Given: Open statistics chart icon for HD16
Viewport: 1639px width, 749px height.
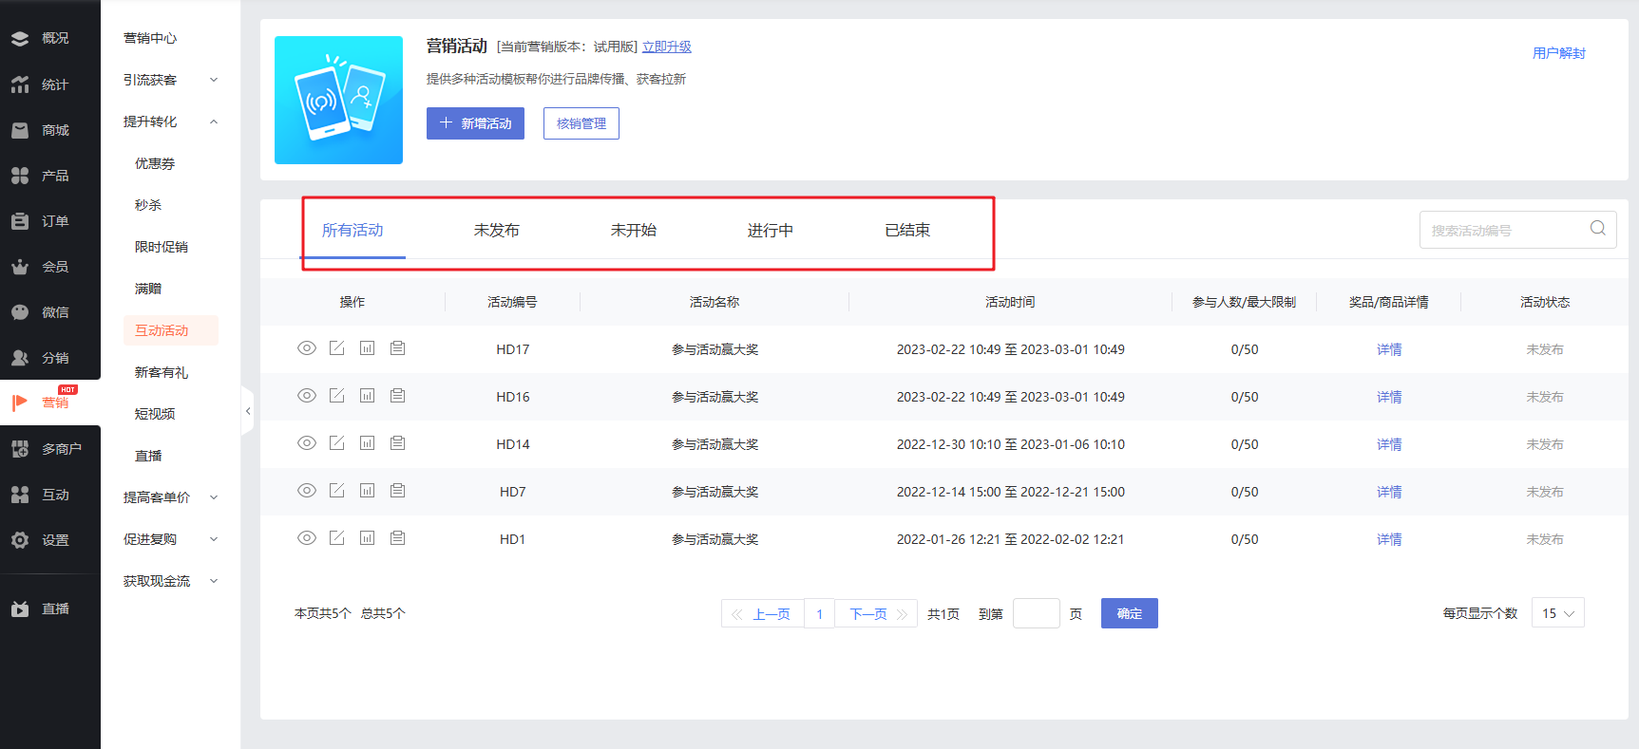Looking at the screenshot, I should tap(368, 396).
